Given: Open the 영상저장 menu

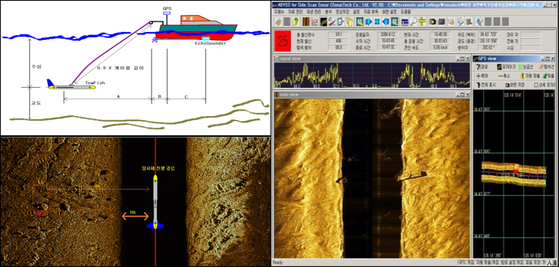Looking at the screenshot, I should coord(342,11).
